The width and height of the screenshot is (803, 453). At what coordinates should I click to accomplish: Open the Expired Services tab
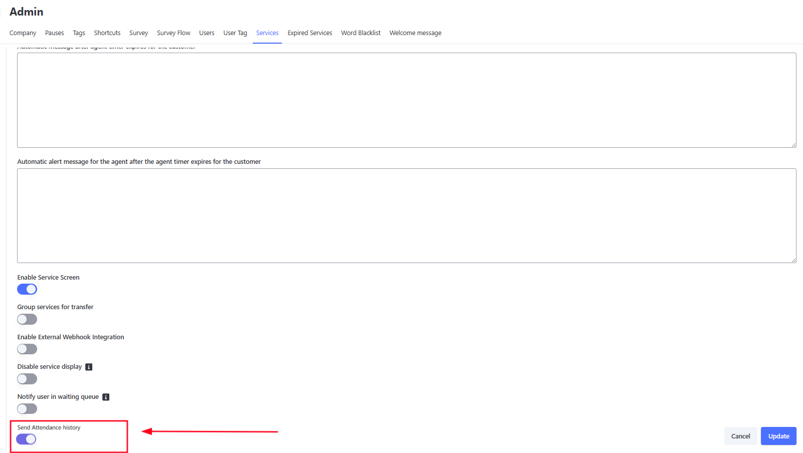(x=310, y=33)
